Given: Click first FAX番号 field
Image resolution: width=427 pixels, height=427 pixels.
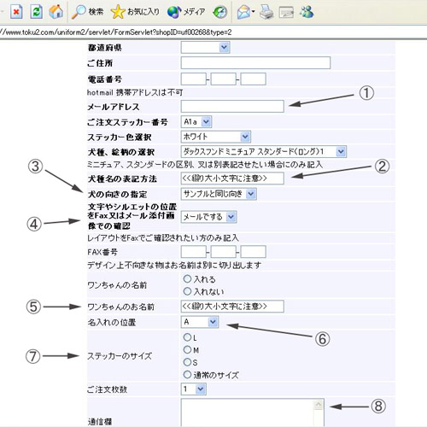Looking at the screenshot, I should click(x=194, y=252).
